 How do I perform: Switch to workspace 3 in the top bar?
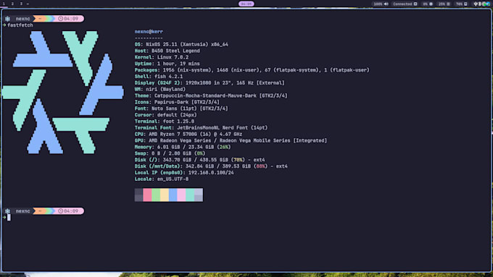21,4
